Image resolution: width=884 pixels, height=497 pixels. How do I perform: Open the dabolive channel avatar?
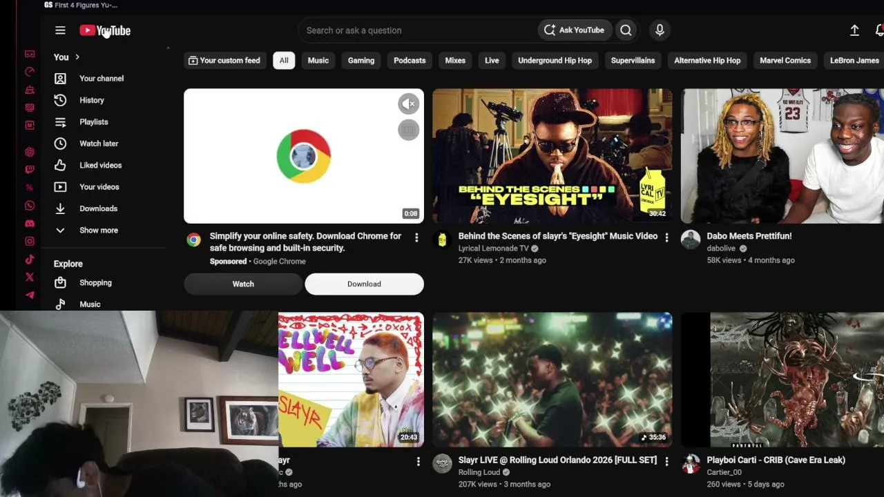(691, 240)
